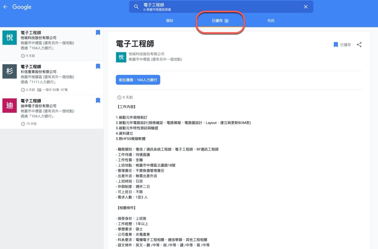Click the 桃園市桃園區桃園 location under search

(157, 10)
